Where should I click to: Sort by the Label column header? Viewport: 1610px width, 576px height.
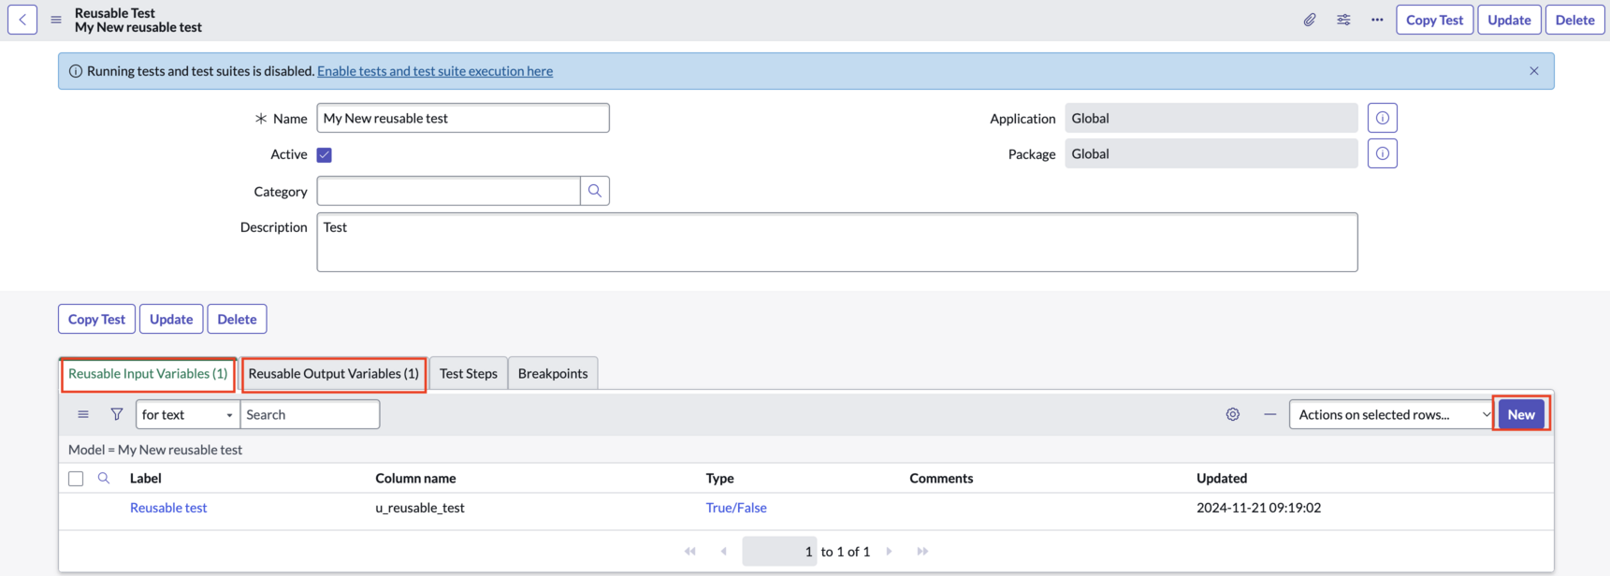click(x=146, y=478)
